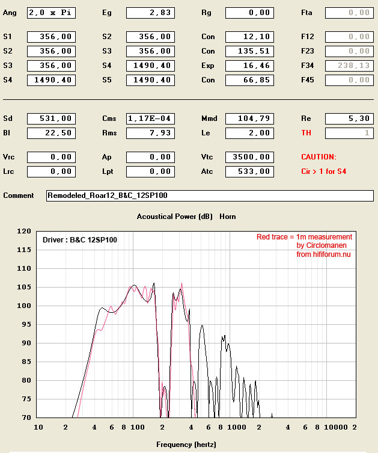The image size is (378, 453).
Task: Click the 'Acoustical Power (dB) Horn' chart title
Action: (x=186, y=217)
